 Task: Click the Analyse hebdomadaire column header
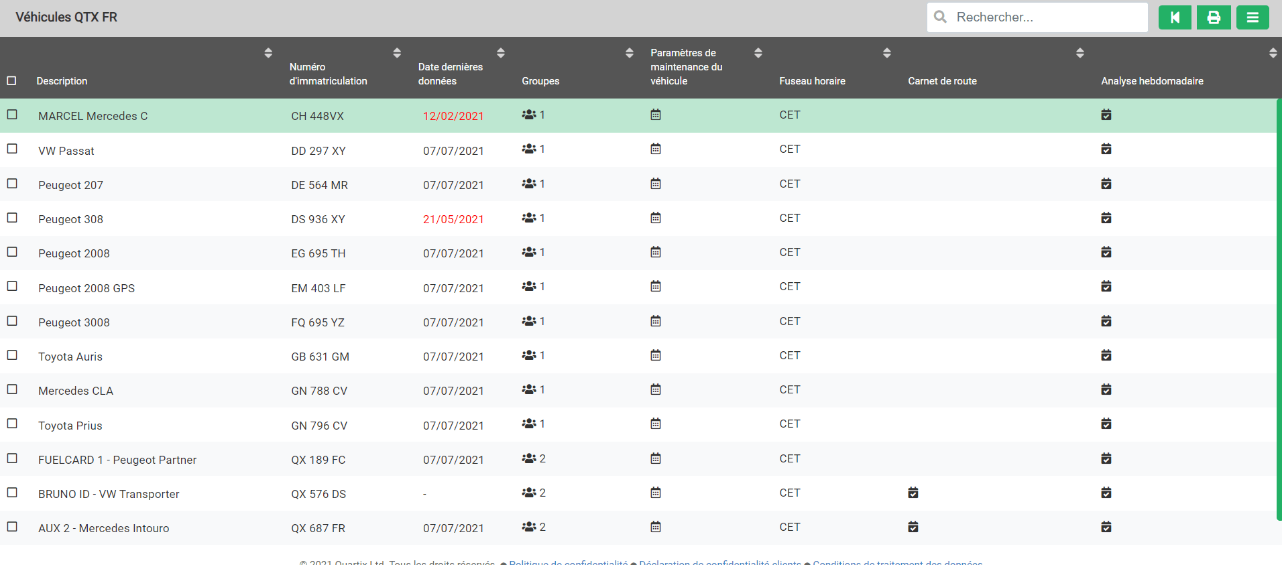click(x=1152, y=80)
